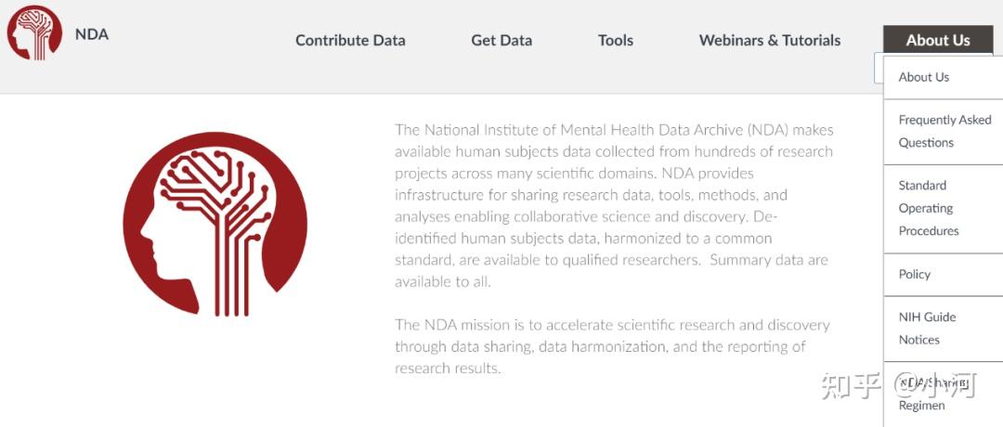Collapse the highlighted About Us navigation tab
The width and height of the screenshot is (1003, 427).
point(938,40)
